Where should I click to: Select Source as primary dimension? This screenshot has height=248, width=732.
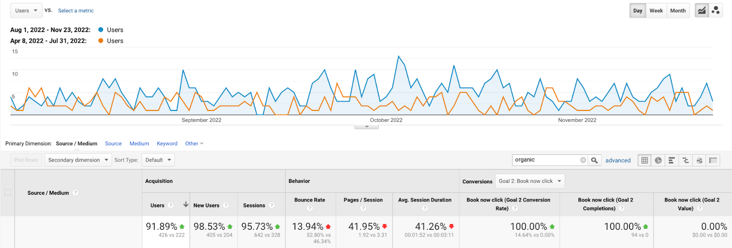tap(113, 143)
